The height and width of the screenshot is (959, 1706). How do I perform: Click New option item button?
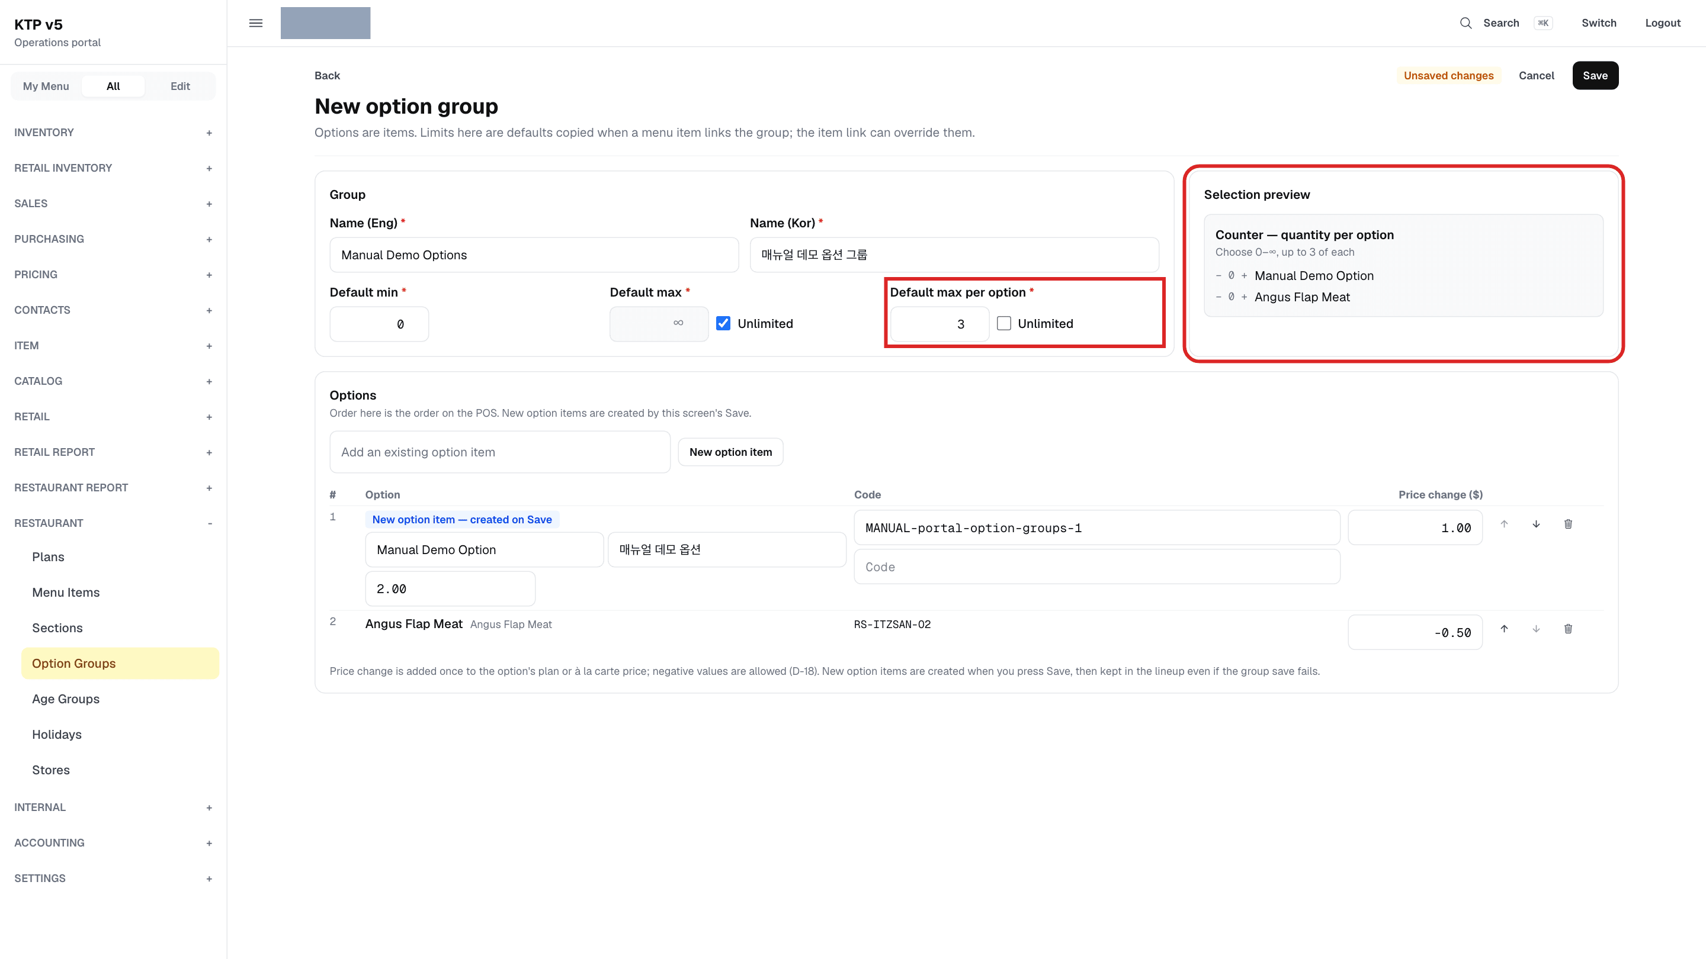[x=730, y=452]
